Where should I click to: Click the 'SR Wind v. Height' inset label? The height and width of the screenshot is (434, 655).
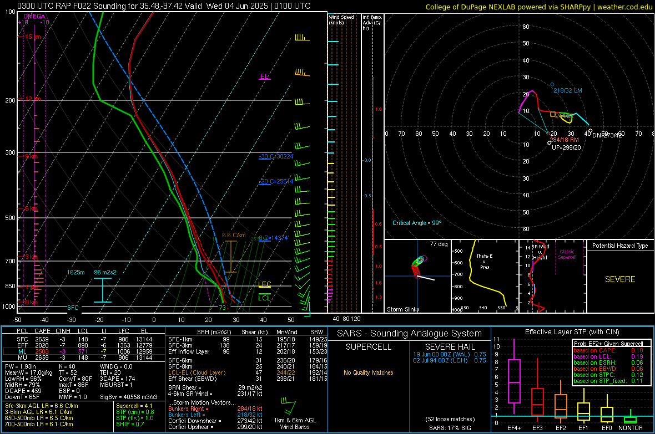point(541,252)
